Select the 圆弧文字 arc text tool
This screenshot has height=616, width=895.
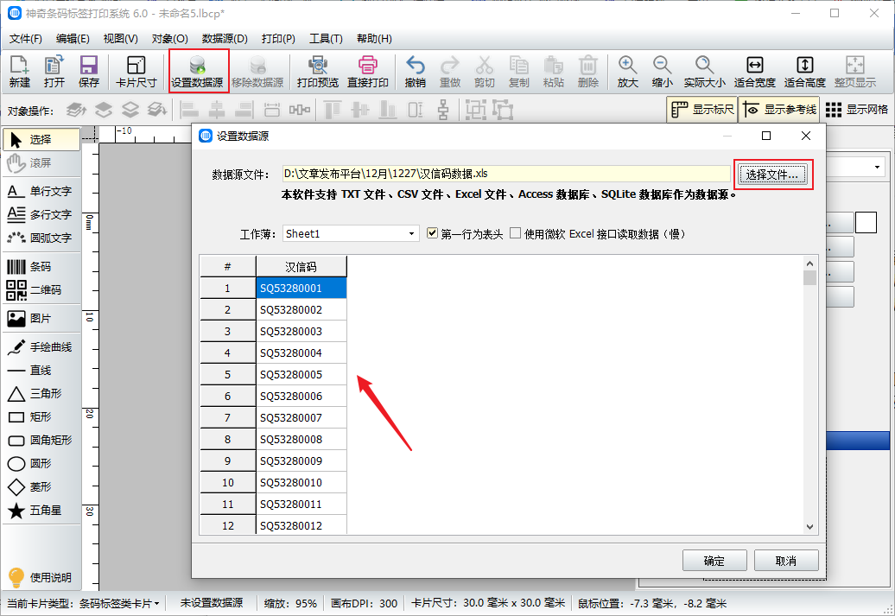41,238
